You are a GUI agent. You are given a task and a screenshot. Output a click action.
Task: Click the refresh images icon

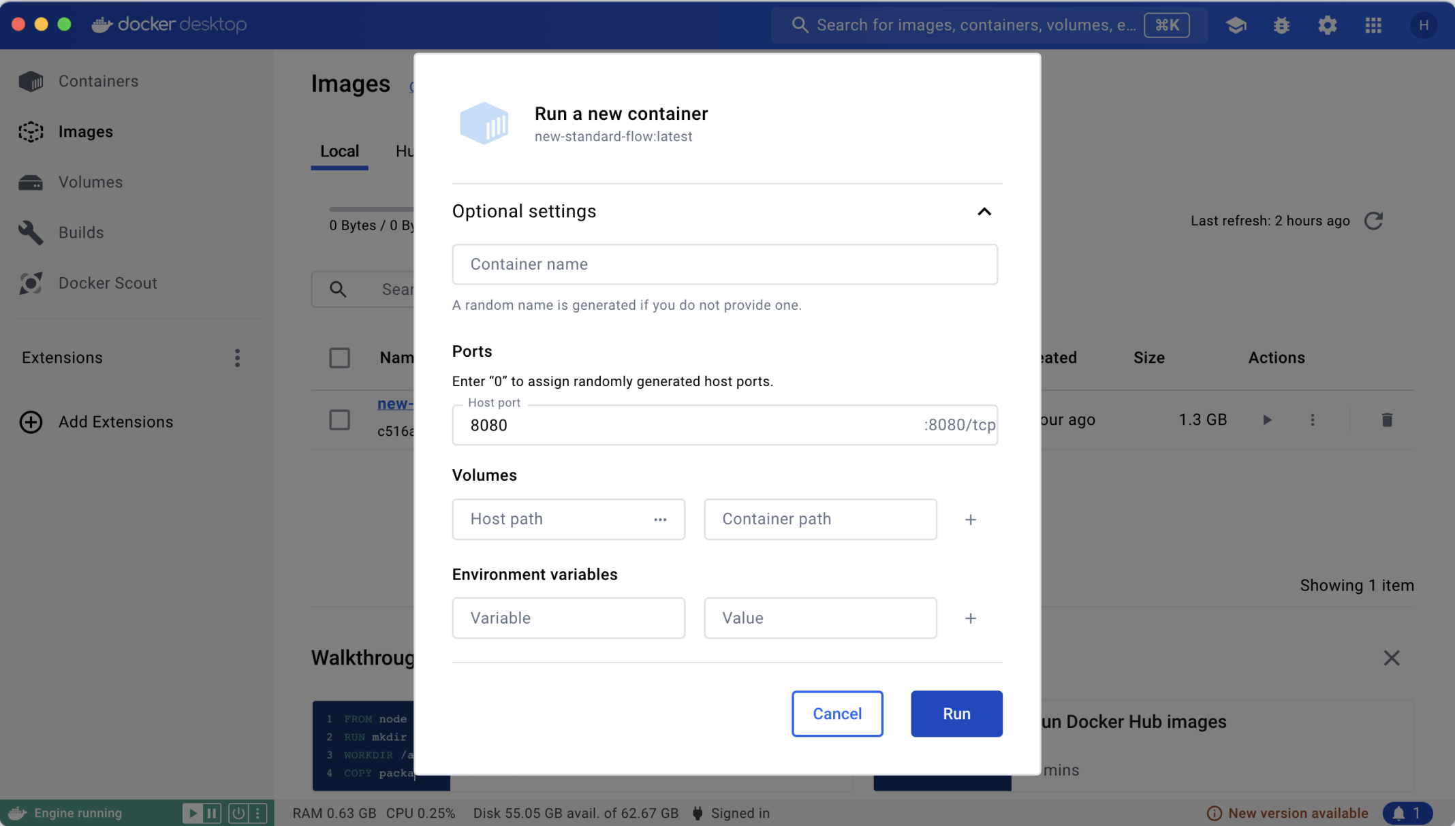click(1373, 221)
